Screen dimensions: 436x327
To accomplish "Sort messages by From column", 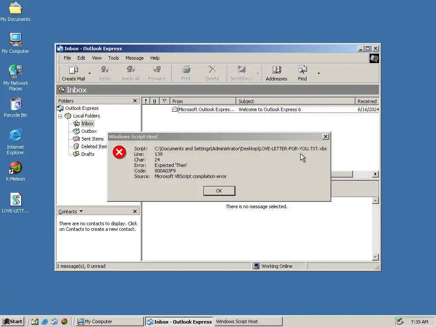I will pyautogui.click(x=203, y=101).
